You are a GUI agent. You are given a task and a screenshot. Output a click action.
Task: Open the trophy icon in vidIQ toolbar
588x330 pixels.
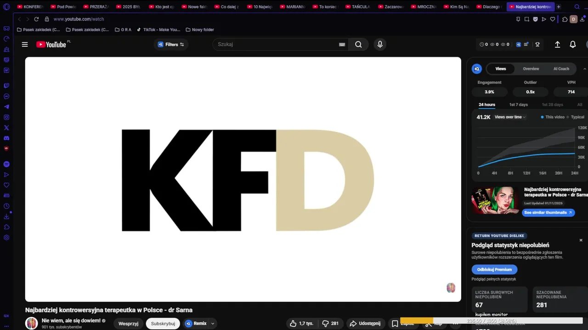pyautogui.click(x=537, y=44)
